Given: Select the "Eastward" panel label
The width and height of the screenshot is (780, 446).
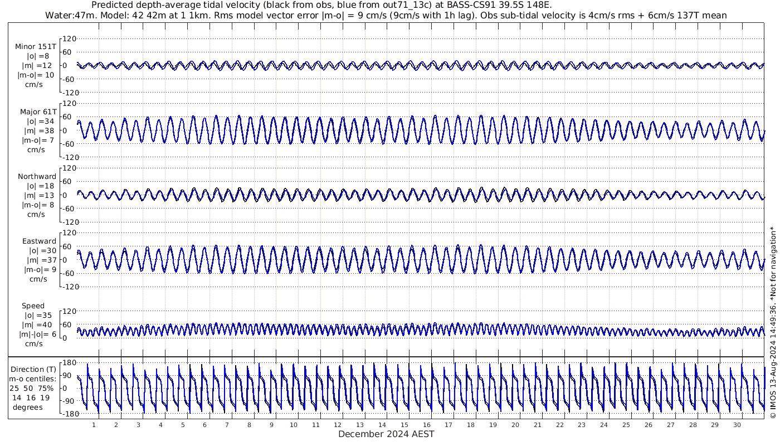Looking at the screenshot, I should tap(39, 241).
